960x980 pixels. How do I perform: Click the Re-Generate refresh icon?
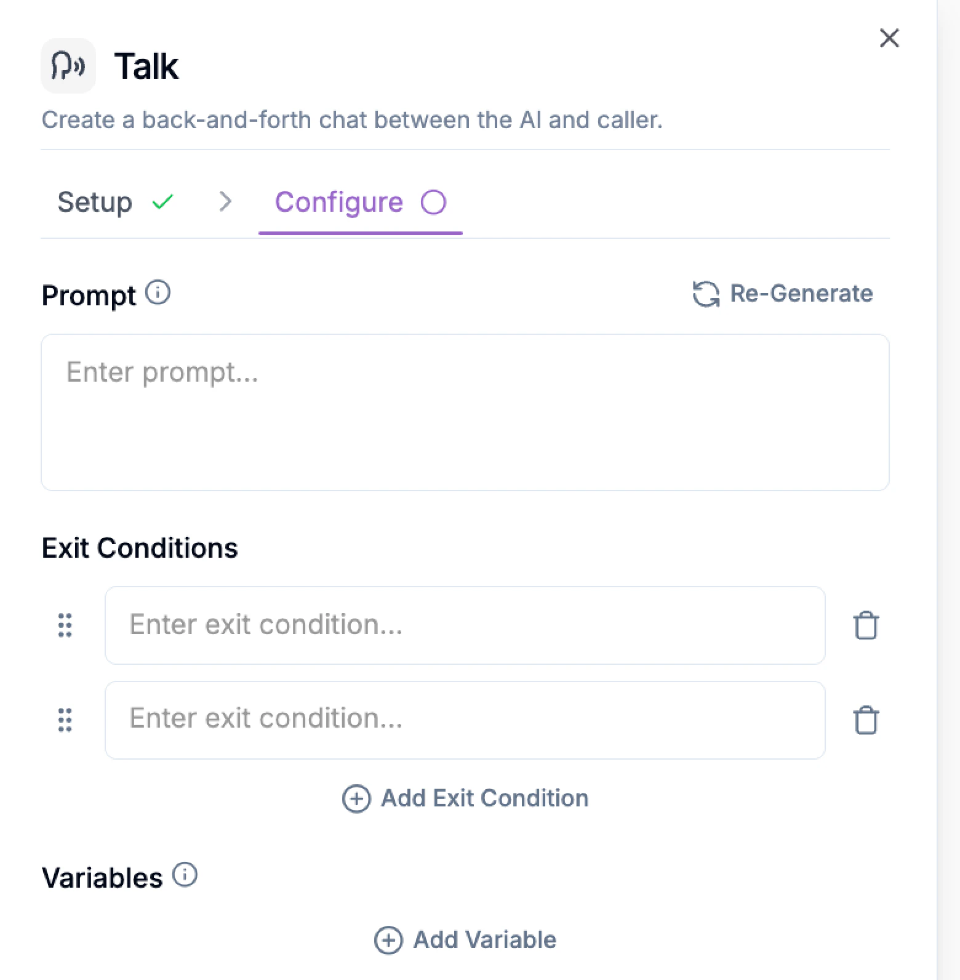pos(705,294)
